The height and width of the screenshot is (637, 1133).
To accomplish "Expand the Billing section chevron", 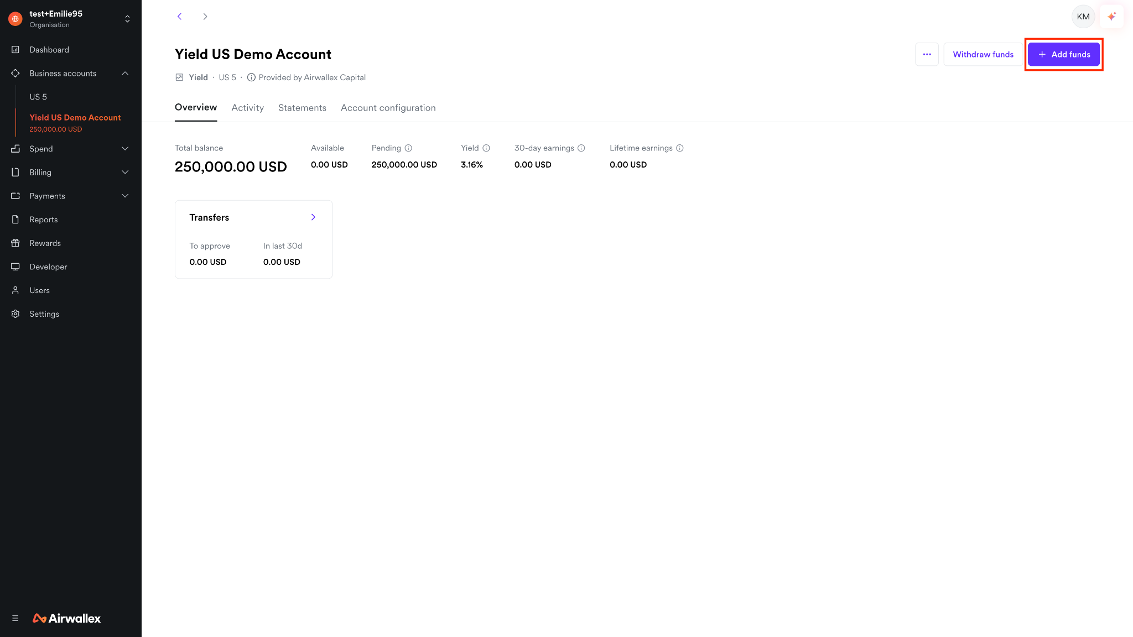I will pyautogui.click(x=125, y=173).
